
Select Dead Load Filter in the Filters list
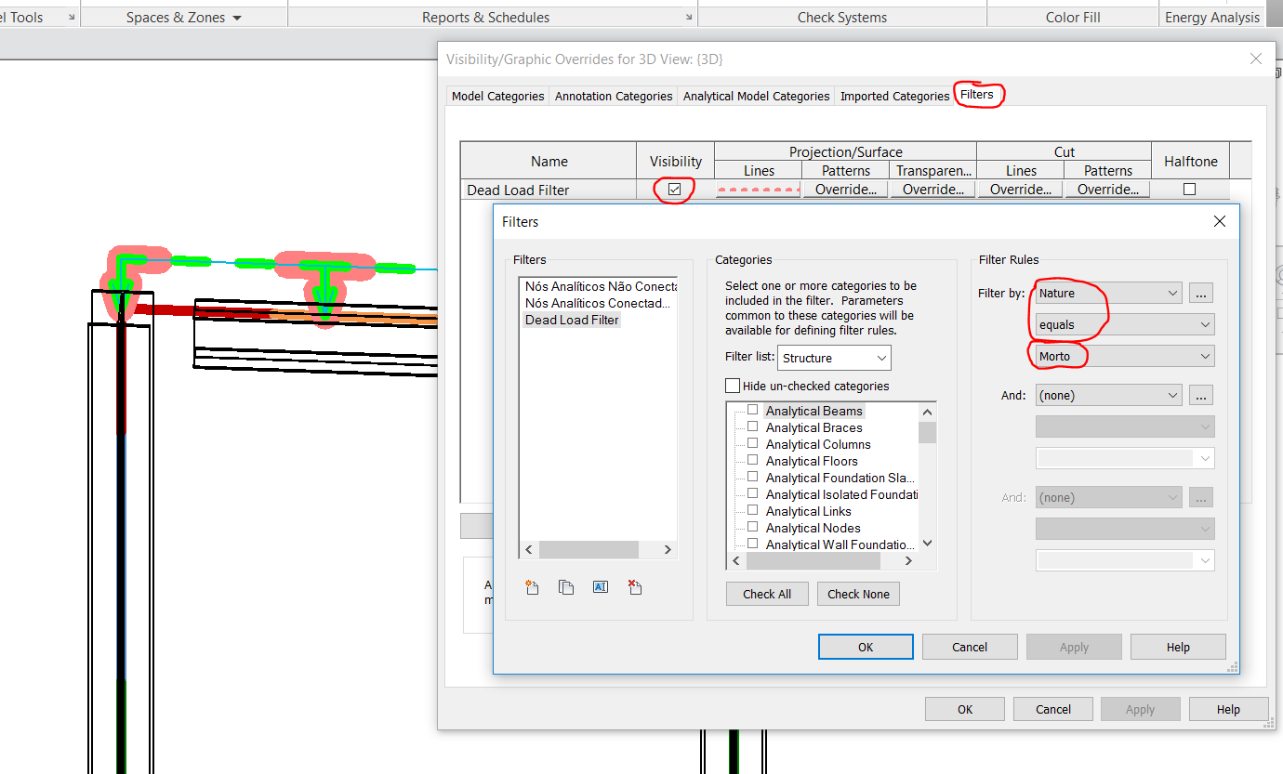click(x=572, y=319)
